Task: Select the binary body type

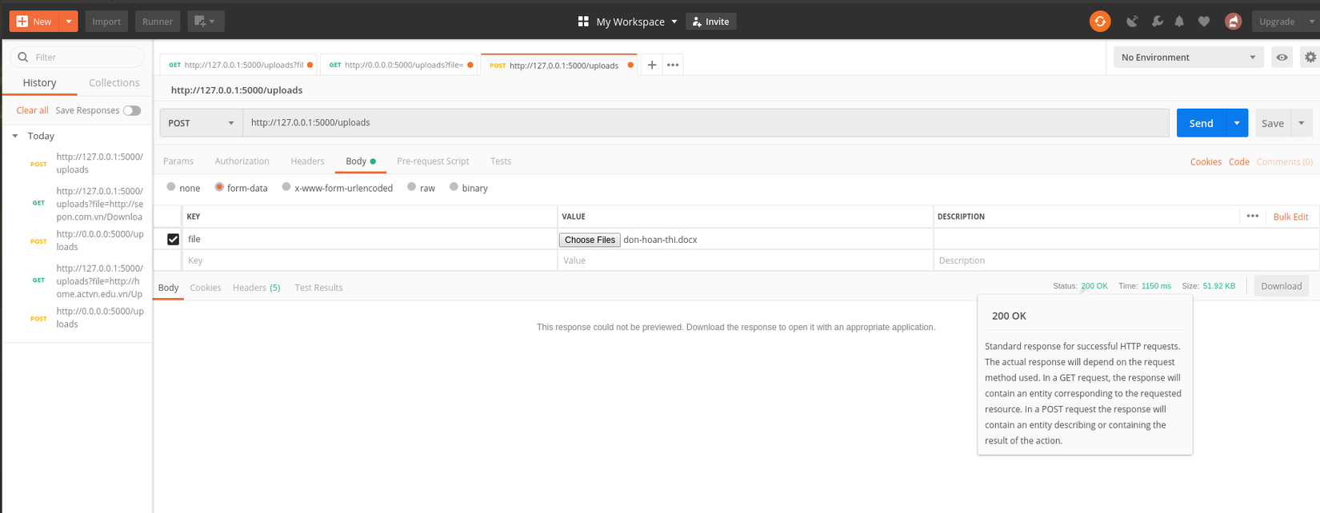Action: 454,187
